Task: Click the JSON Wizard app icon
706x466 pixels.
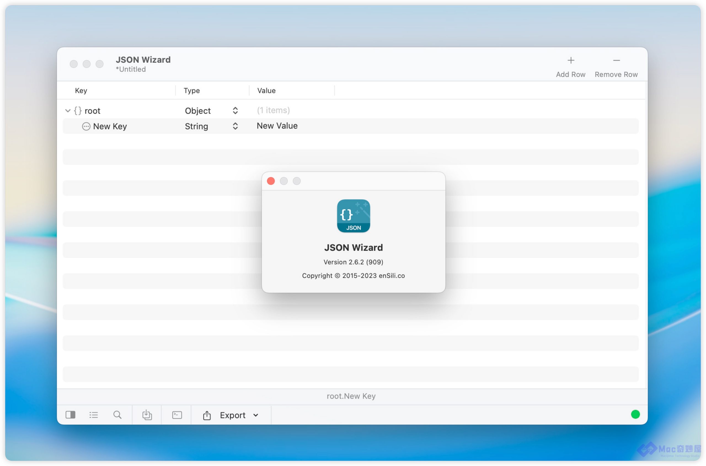Action: [353, 216]
